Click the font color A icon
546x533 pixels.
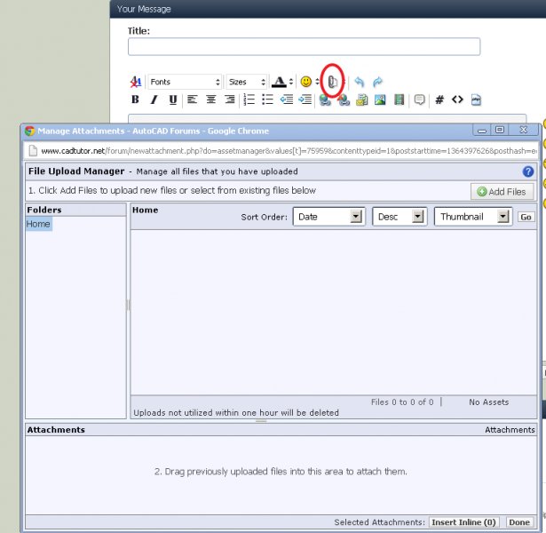tap(279, 82)
